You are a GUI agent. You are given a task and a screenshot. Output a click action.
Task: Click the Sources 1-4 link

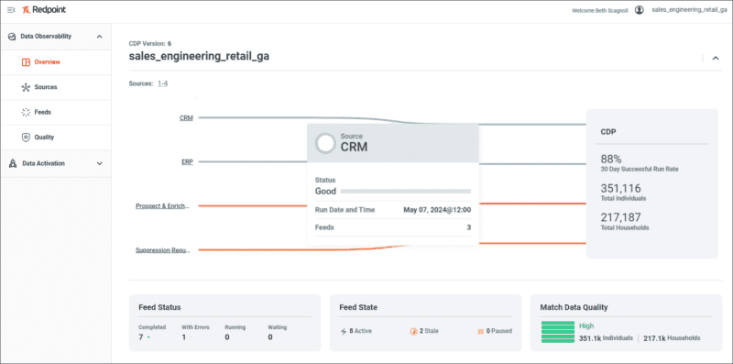point(163,83)
